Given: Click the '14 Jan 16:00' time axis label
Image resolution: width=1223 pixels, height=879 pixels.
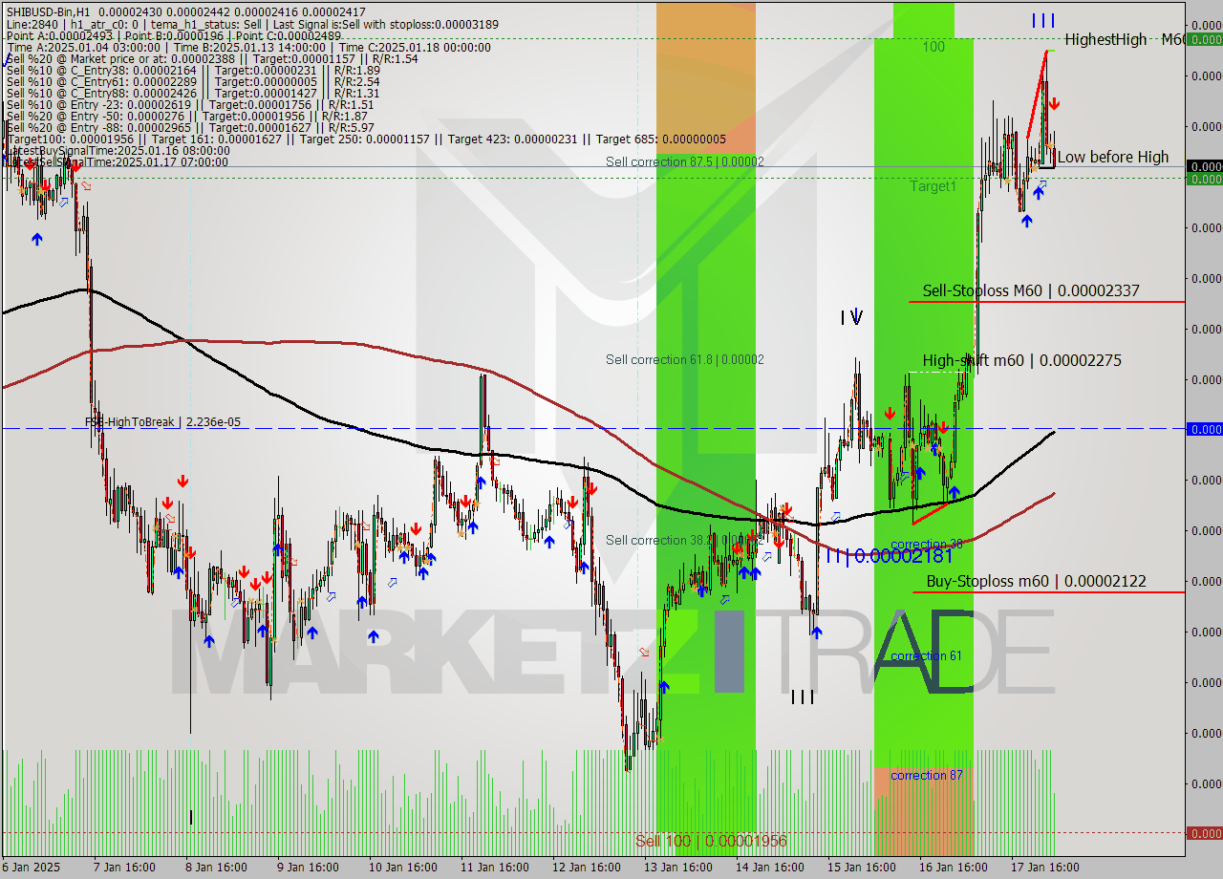Looking at the screenshot, I should click(769, 868).
